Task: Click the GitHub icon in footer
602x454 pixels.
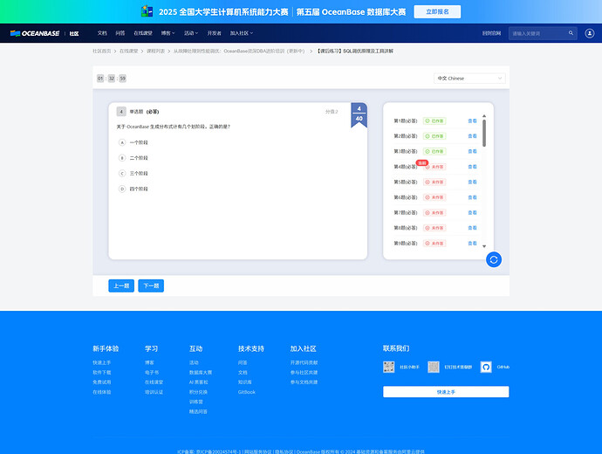Action: pos(486,367)
